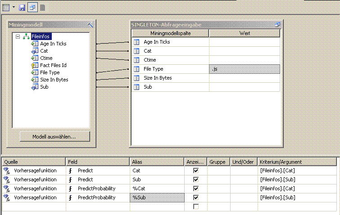Click Vorhersagefunktion source icon in Sub alias row
340x215 pixels.
pos(7,180)
